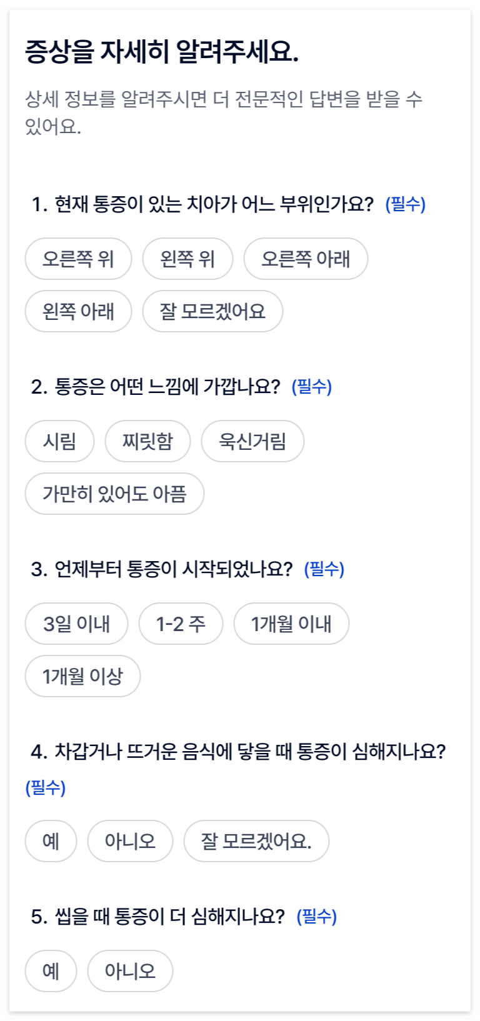Select 시림 as pain feeling

(59, 441)
